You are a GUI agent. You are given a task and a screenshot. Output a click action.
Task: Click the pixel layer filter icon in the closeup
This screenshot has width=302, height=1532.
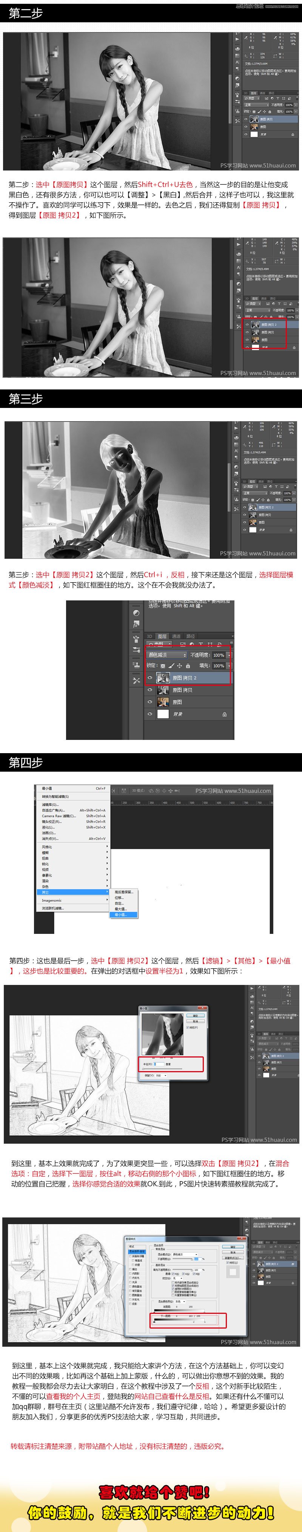pyautogui.click(x=183, y=645)
